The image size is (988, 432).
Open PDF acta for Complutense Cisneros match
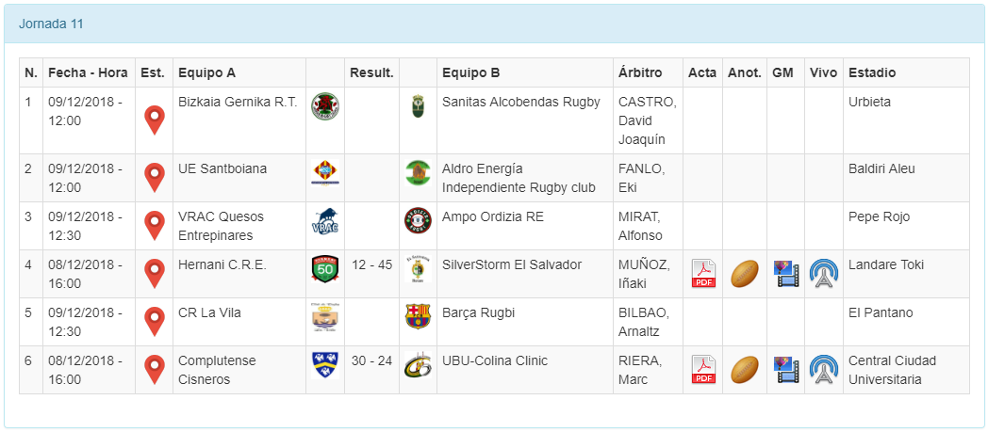point(702,370)
